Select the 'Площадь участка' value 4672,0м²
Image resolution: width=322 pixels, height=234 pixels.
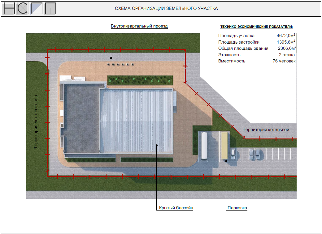(285, 36)
